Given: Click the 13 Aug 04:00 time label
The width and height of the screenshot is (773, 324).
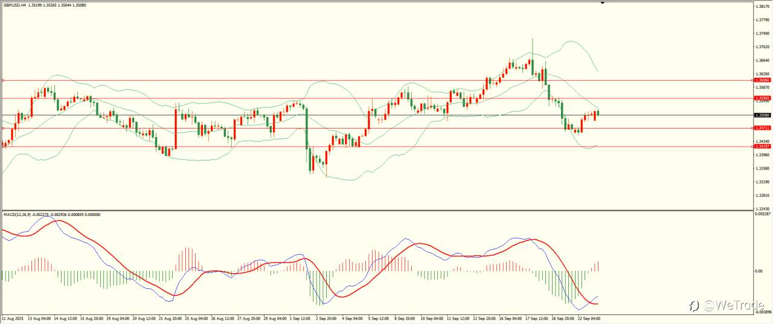Looking at the screenshot, I should tap(39, 317).
